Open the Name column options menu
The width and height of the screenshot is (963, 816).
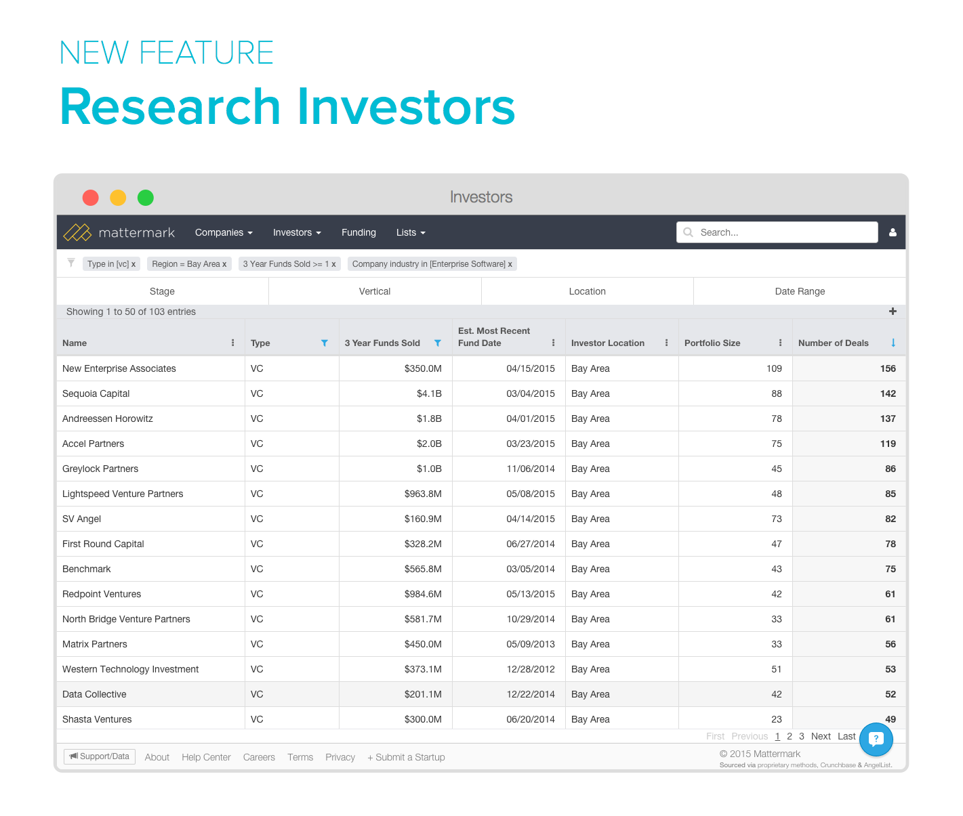pos(233,343)
